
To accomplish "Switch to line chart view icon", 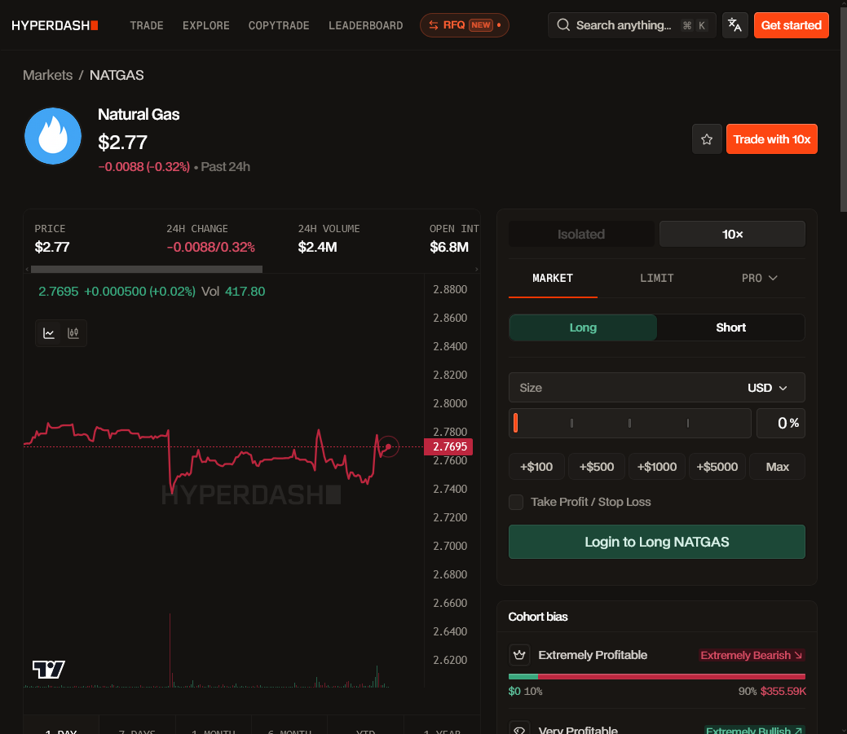I will [49, 333].
